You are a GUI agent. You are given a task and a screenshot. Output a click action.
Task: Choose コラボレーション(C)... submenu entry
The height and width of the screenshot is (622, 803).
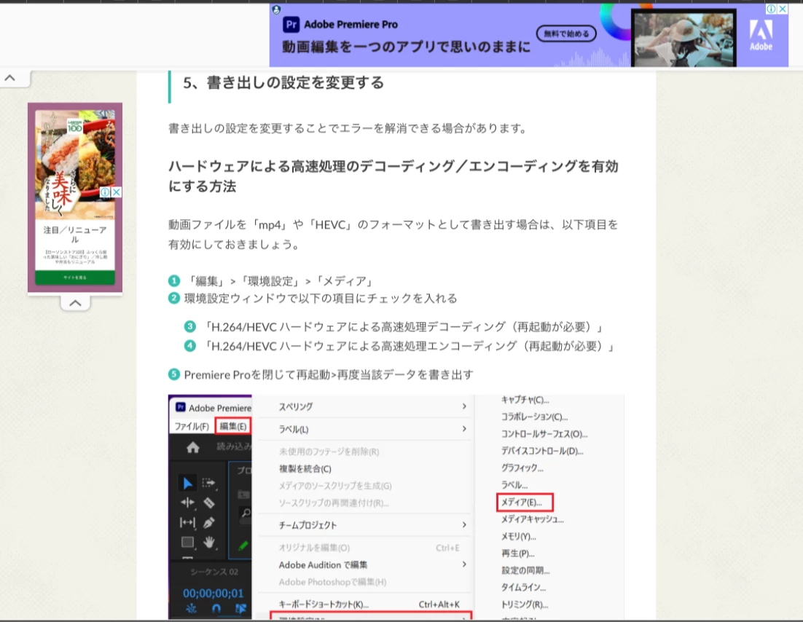point(534,417)
